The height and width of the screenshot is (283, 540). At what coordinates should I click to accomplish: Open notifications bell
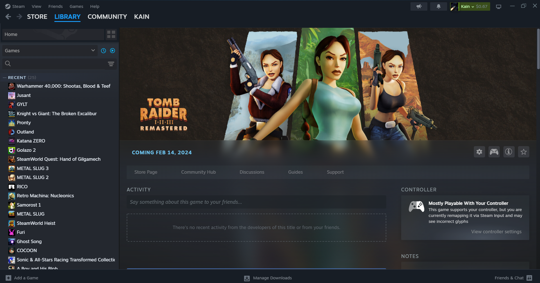(x=439, y=6)
